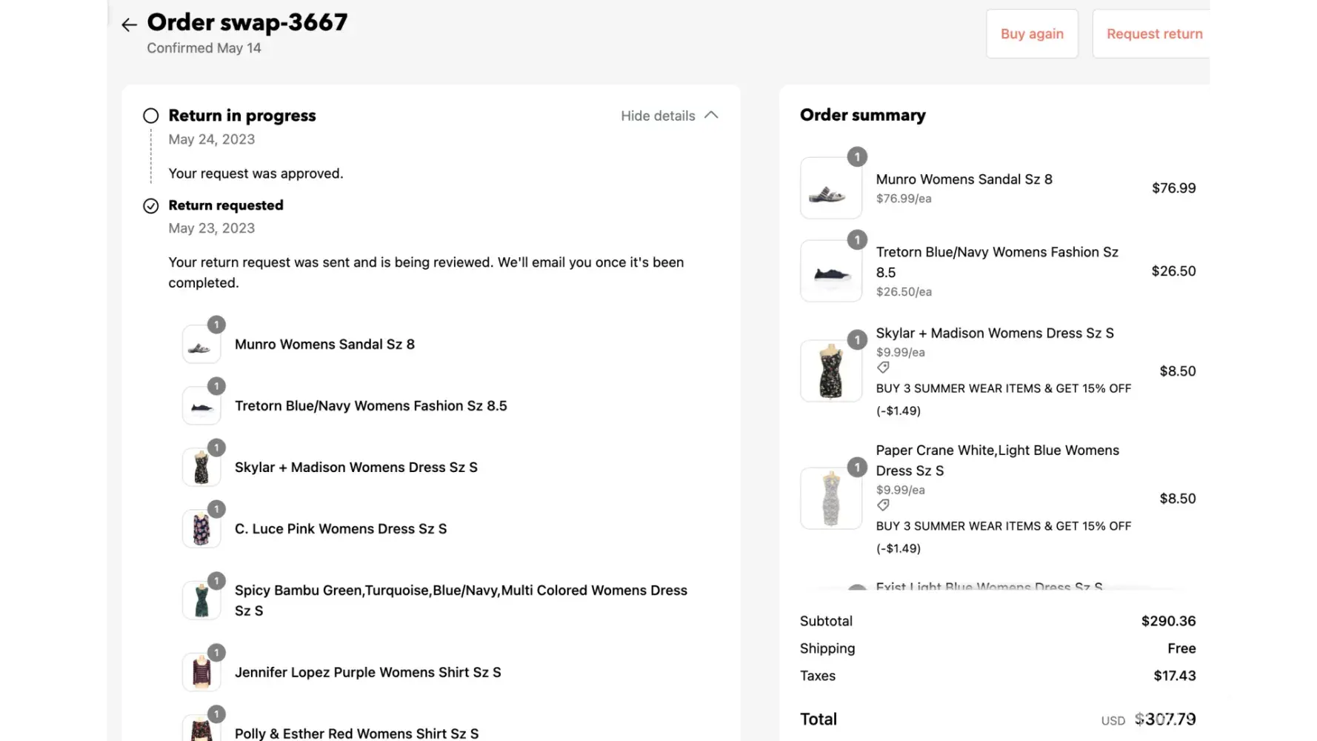Image resolution: width=1317 pixels, height=741 pixels.
Task: Click the discount tag icon under Skylar + Madison
Action: coord(883,368)
